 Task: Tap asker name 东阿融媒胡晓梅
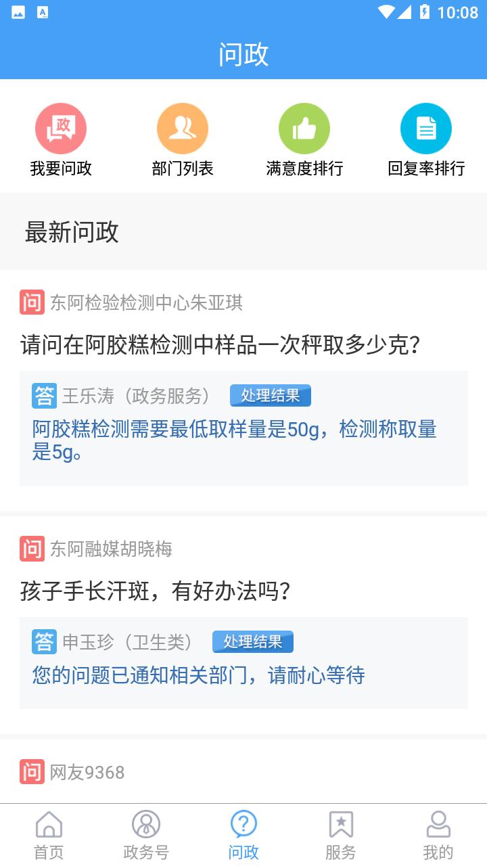[111, 549]
